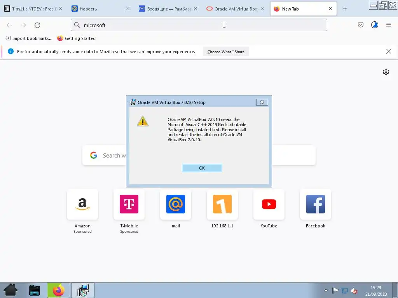
Task: Switch to the Новость tab
Action: [x=99, y=9]
